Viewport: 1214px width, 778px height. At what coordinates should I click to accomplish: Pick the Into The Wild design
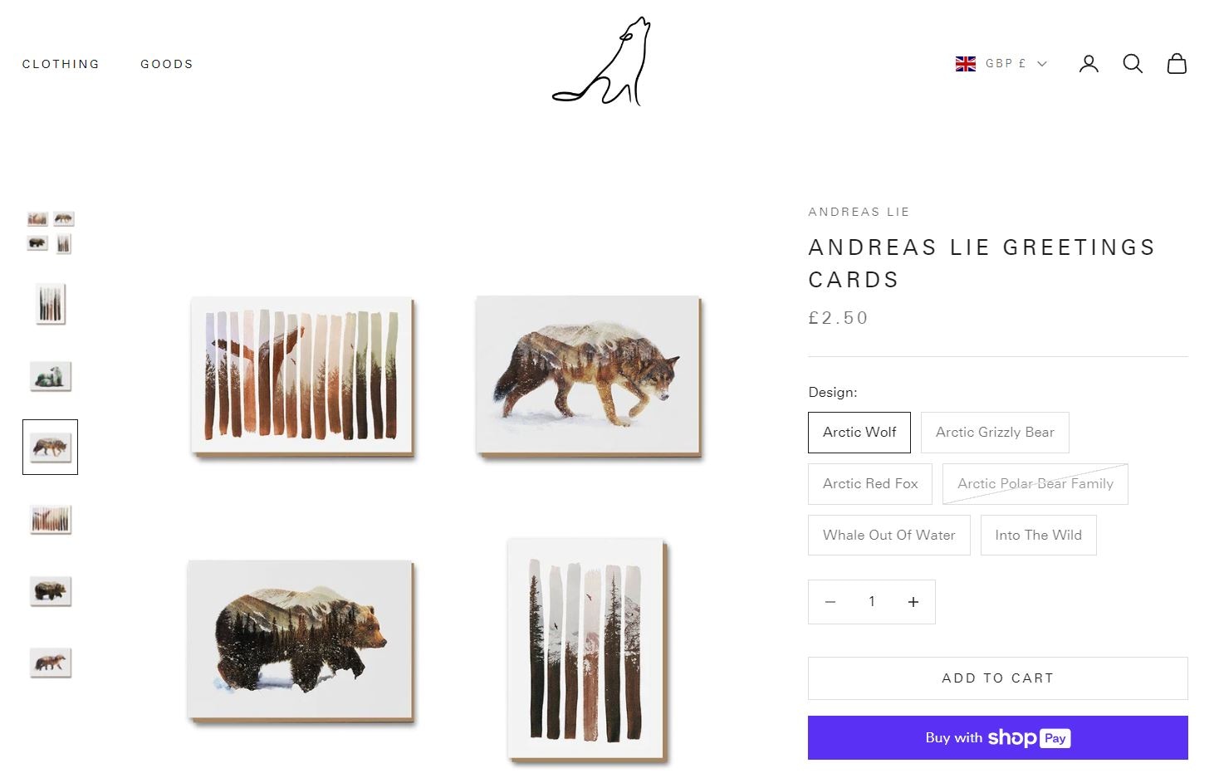point(1039,536)
